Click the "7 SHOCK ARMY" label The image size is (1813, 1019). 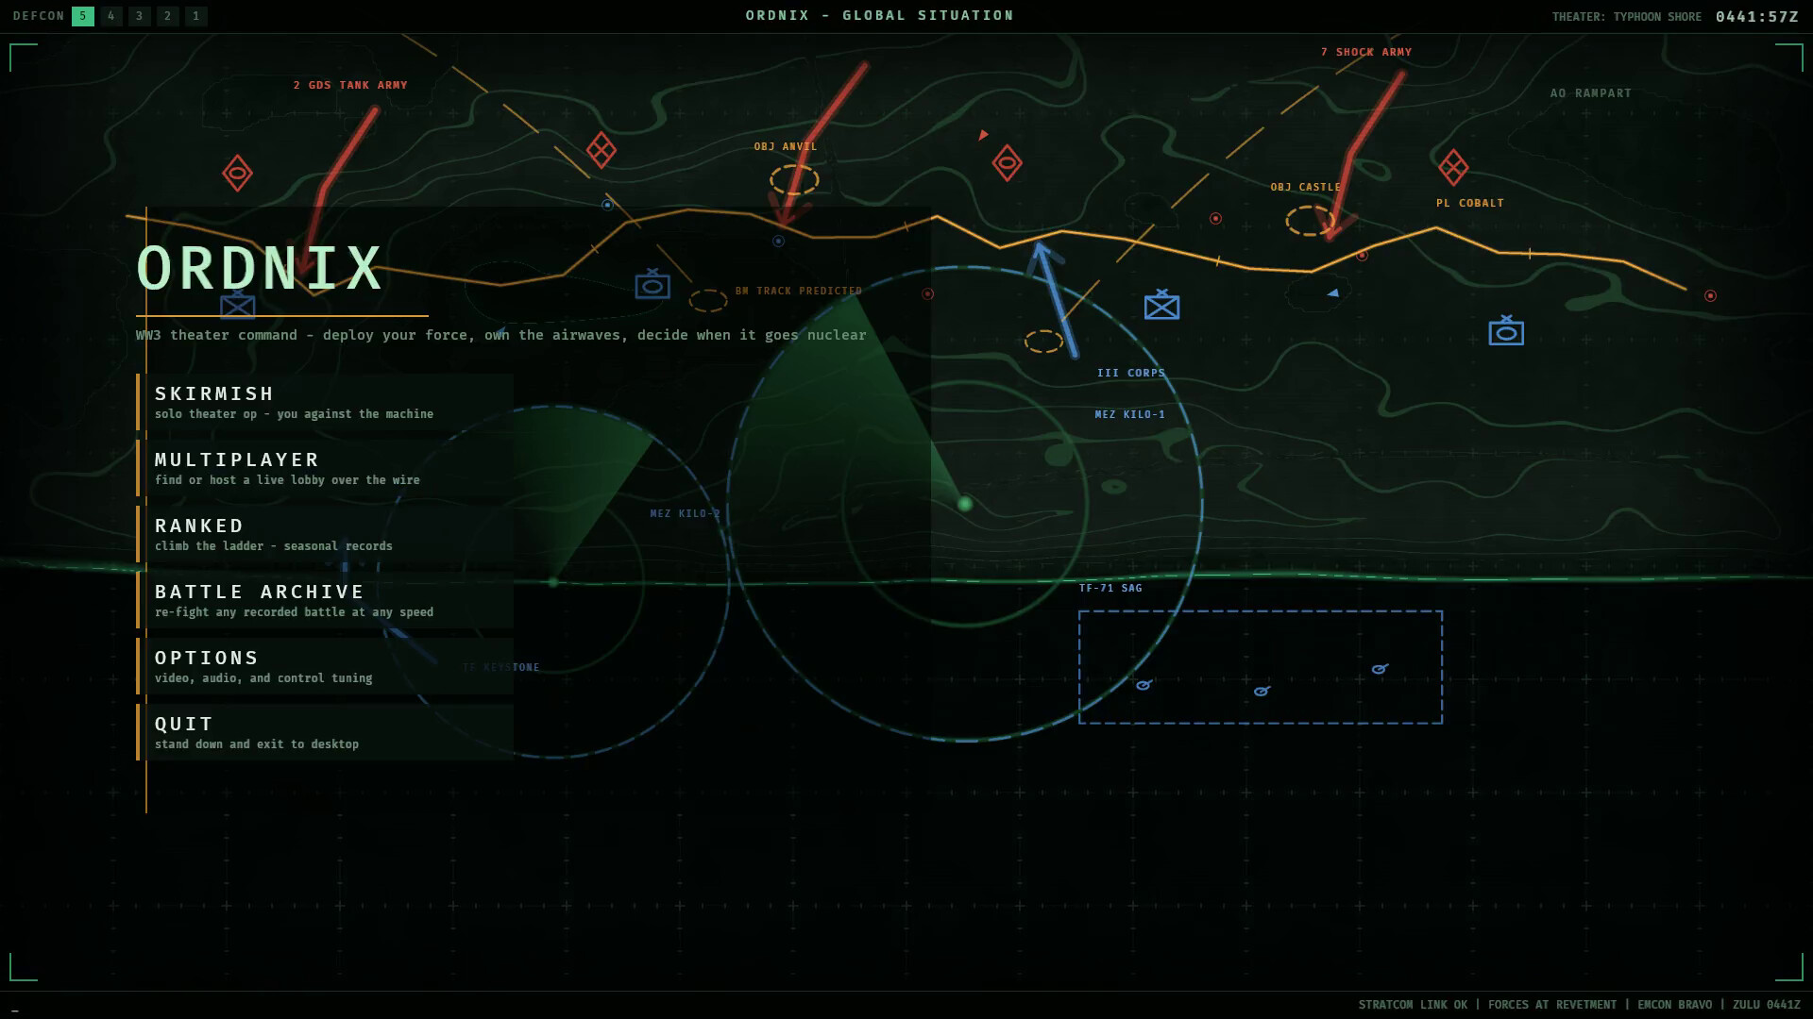point(1366,52)
